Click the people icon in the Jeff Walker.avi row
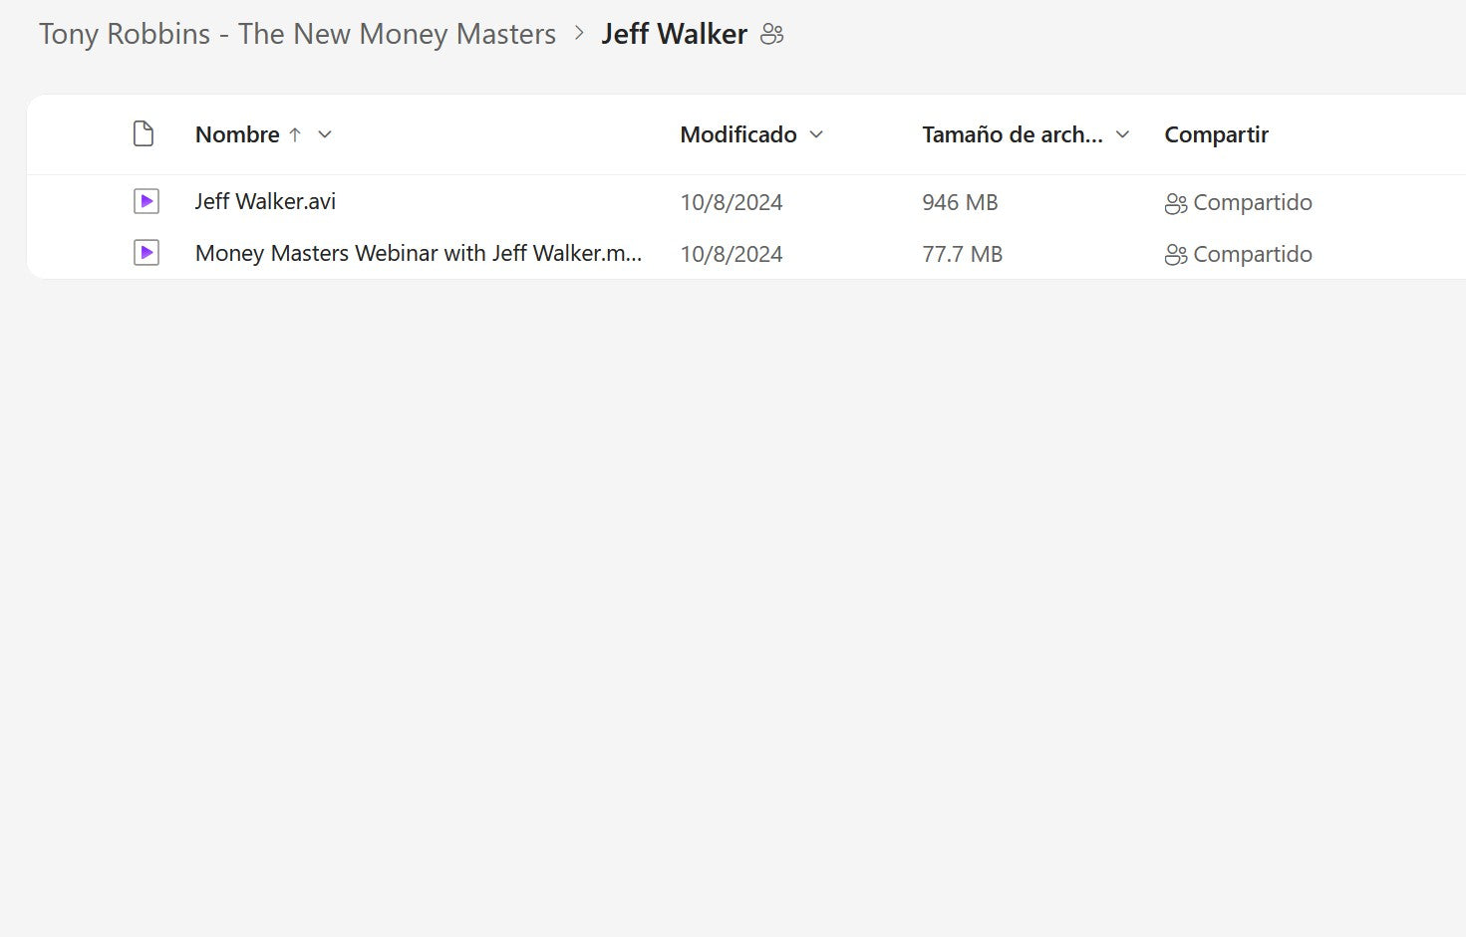 pyautogui.click(x=1175, y=203)
